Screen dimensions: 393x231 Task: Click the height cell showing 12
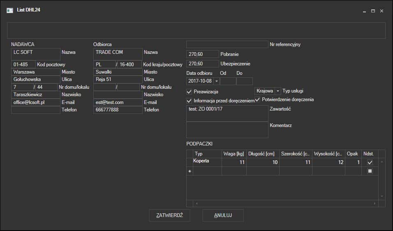328,162
